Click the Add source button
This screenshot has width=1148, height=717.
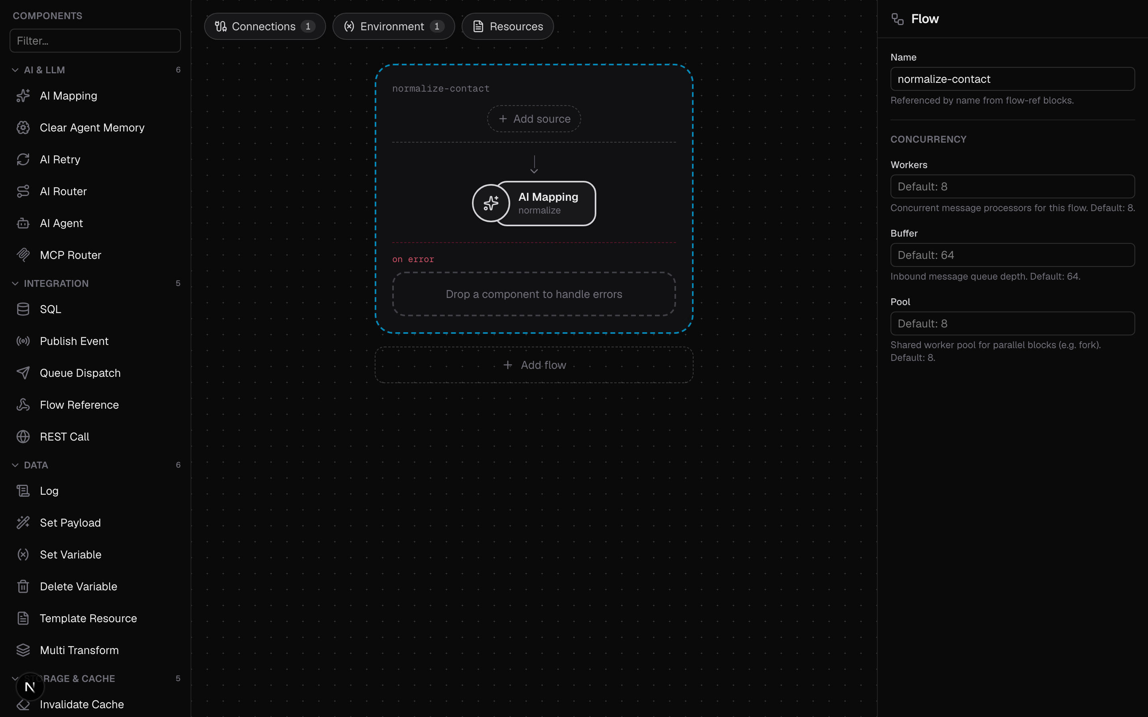pos(534,119)
